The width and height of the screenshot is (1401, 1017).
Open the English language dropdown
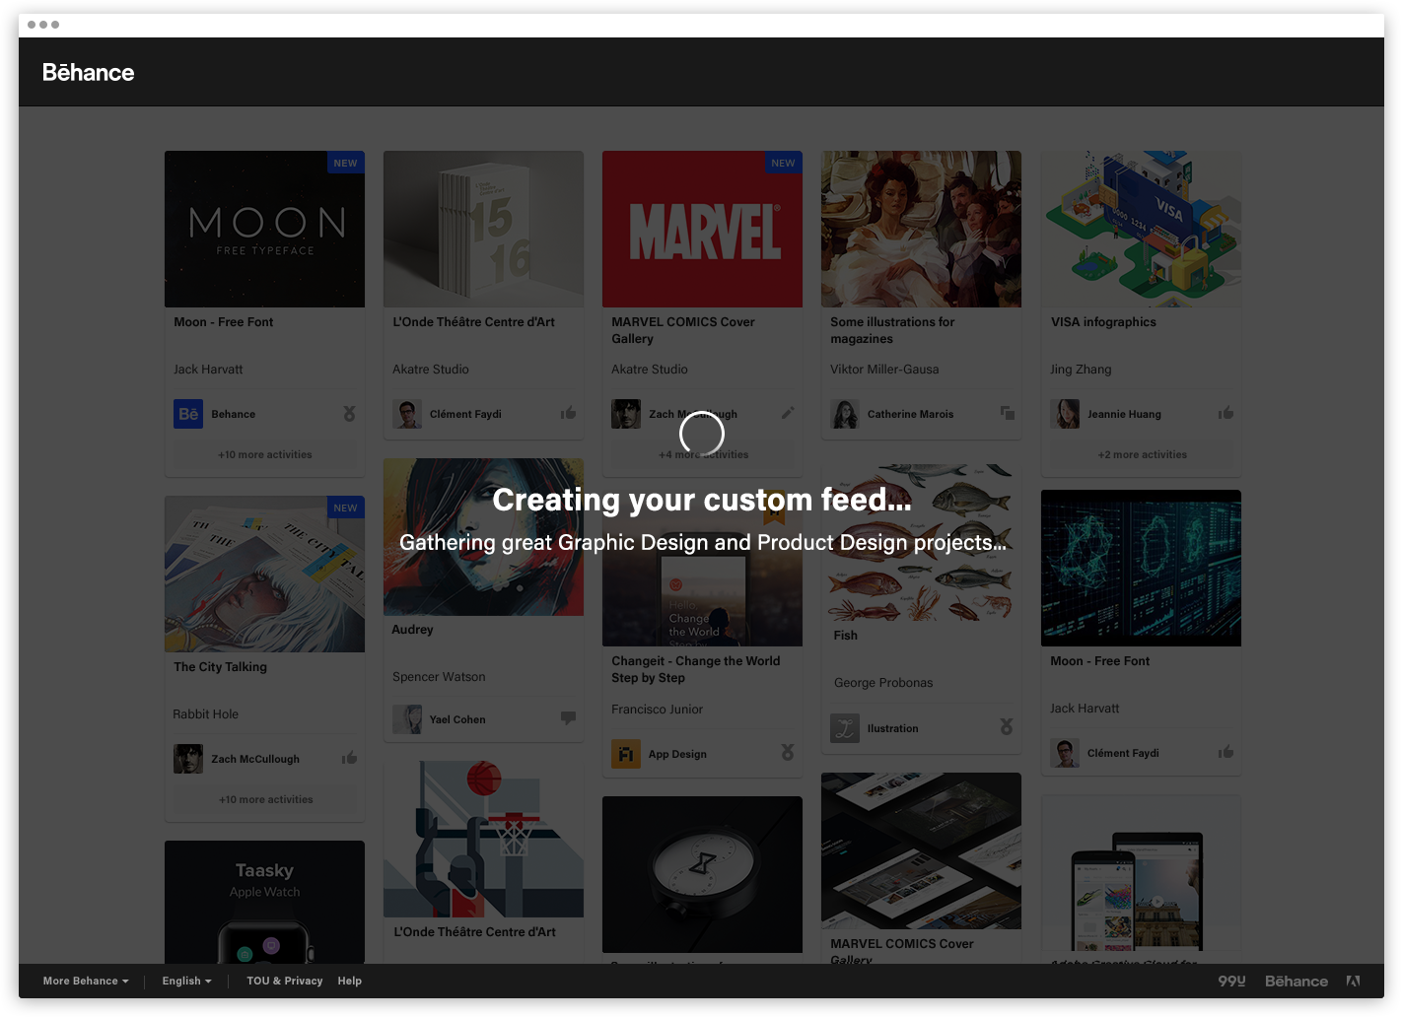click(x=186, y=981)
